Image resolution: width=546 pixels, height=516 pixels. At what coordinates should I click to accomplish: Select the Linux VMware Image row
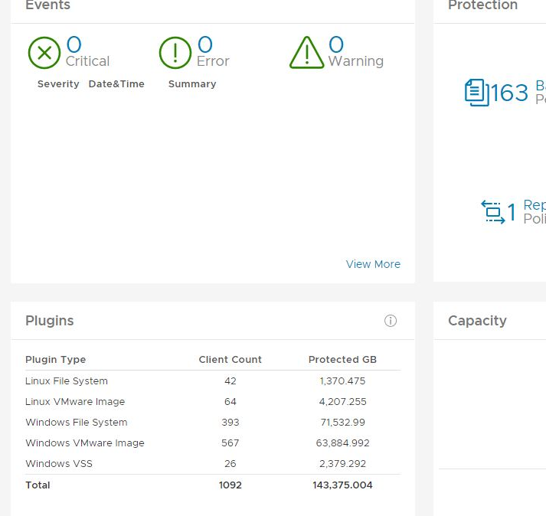pos(75,402)
